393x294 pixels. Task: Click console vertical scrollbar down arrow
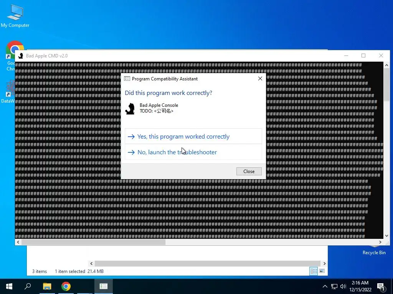(x=386, y=235)
